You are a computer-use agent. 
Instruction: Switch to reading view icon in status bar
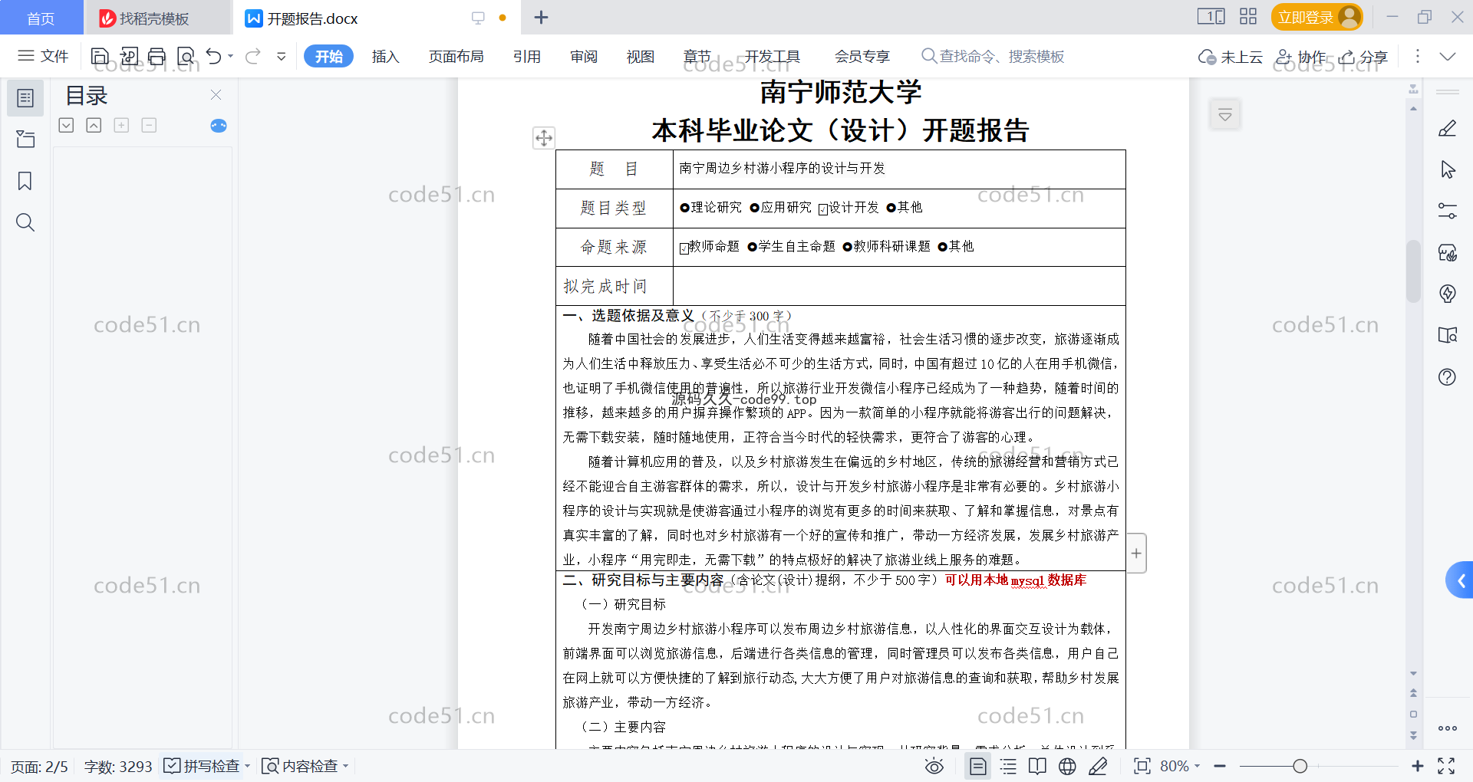(1037, 766)
